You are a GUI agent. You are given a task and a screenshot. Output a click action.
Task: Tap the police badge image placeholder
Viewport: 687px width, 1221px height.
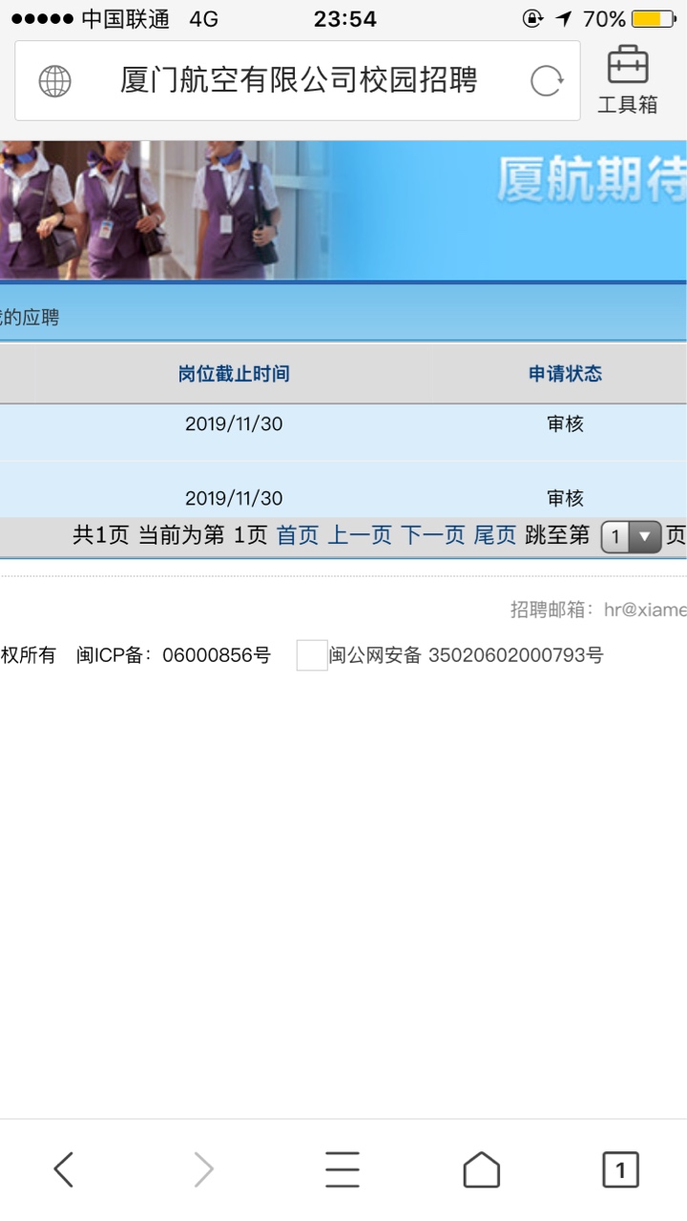click(x=312, y=655)
